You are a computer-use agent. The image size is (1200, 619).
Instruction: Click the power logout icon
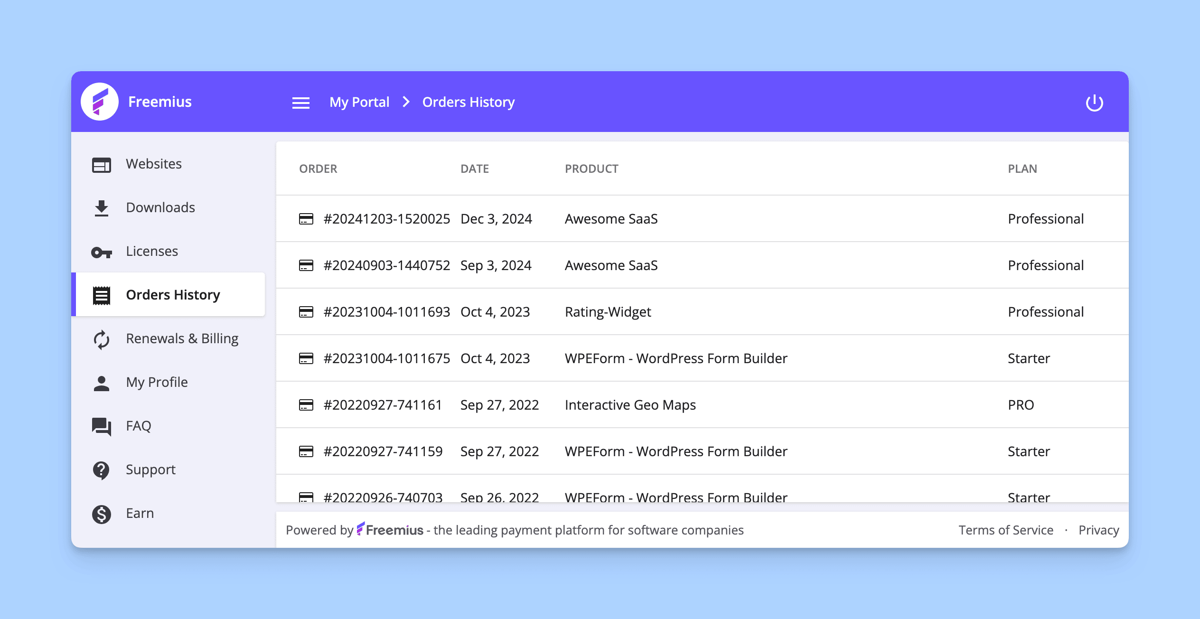[1095, 103]
